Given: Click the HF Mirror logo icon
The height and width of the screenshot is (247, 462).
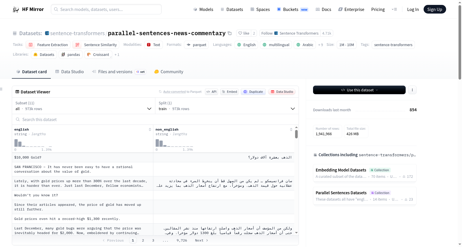Looking at the screenshot, I should [x=16, y=10].
